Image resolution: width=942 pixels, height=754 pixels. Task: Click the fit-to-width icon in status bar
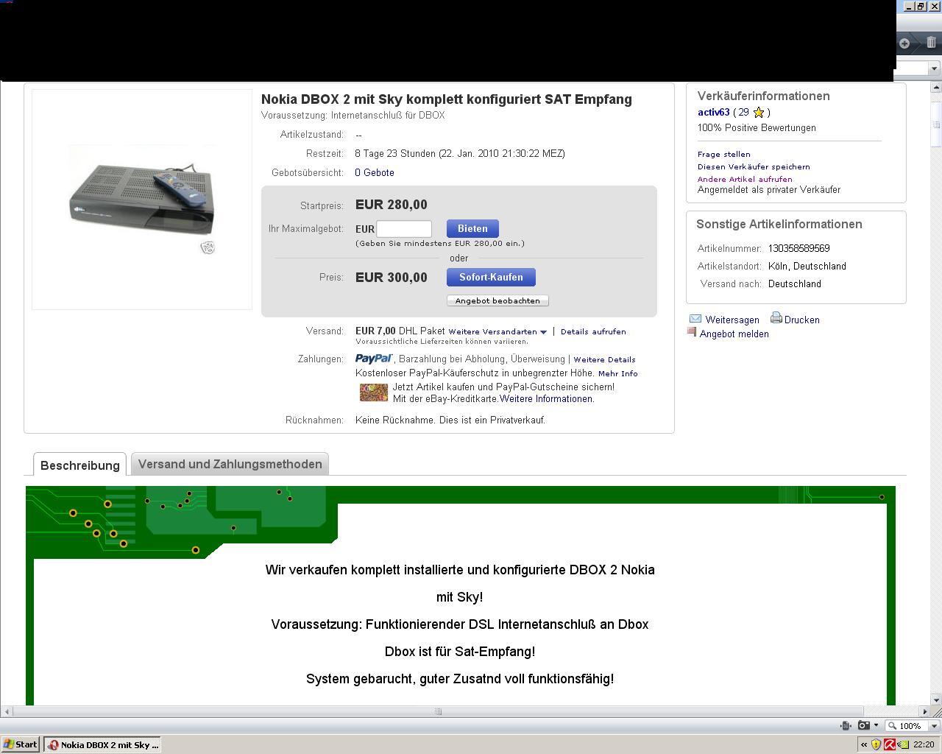coord(846,725)
